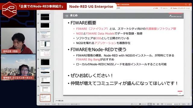193x108 pixels.
Task: Click the 共通基盤ソフトウェア群 red text
Action: [161, 29]
